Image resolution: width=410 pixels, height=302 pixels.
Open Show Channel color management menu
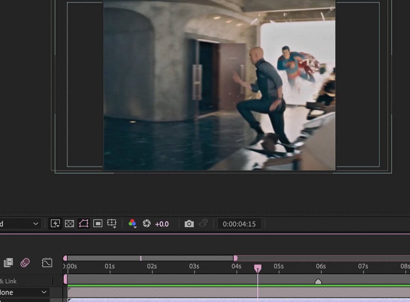click(133, 224)
